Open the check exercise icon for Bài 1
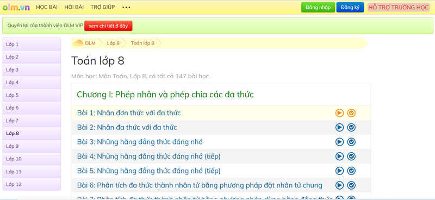 pos(351,113)
